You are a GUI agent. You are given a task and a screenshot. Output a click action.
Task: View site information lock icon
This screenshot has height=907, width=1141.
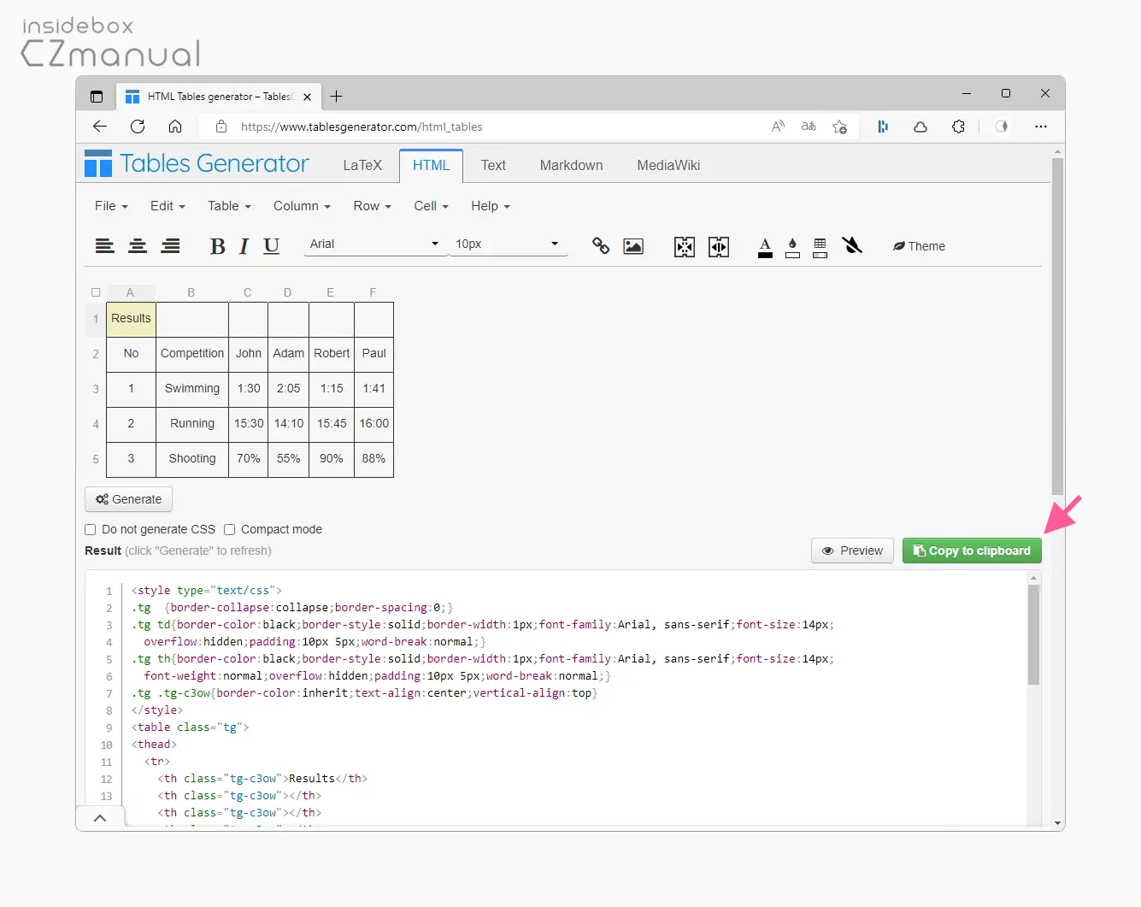221,127
